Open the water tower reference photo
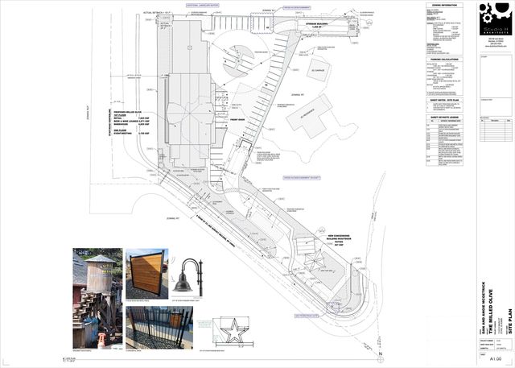Image resolution: width=515 pixels, height=368 pixels. (x=97, y=298)
